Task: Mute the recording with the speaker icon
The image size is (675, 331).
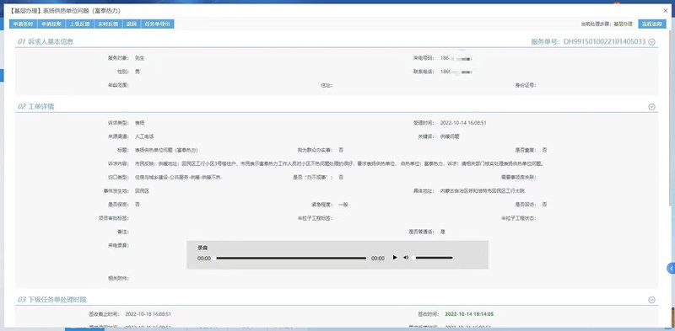Action: click(x=406, y=258)
